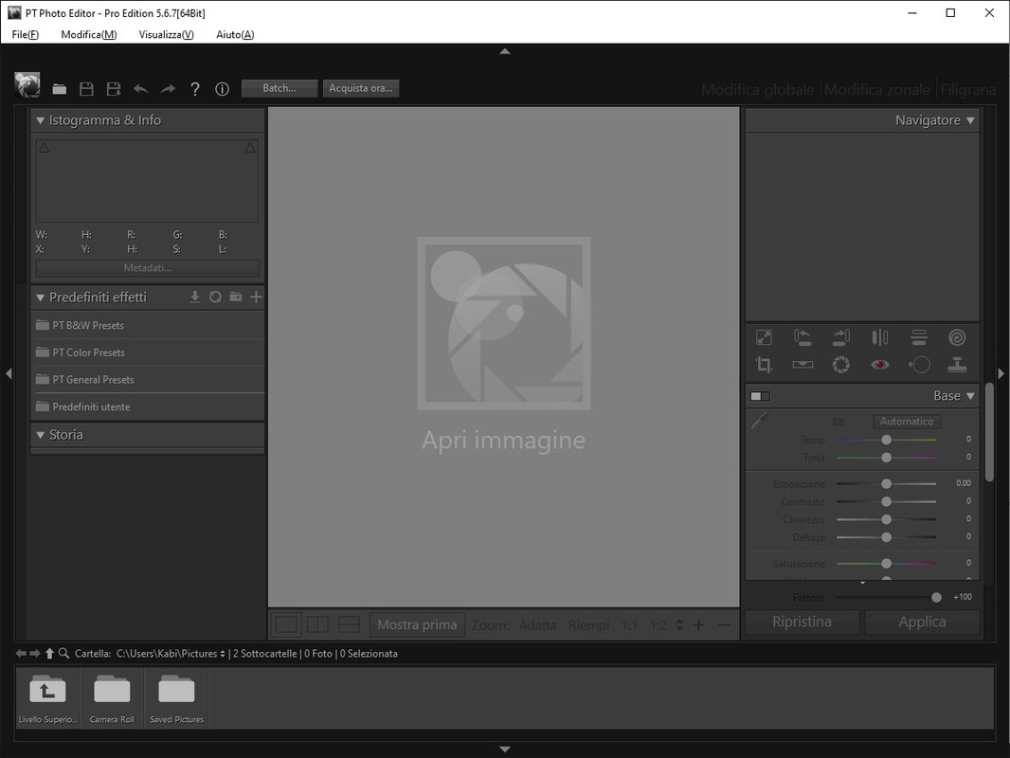This screenshot has height=758, width=1010.
Task: Select the circle with arrow tool icon
Action: click(x=919, y=365)
